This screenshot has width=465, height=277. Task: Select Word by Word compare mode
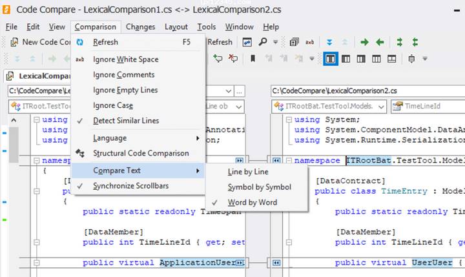coord(256,203)
